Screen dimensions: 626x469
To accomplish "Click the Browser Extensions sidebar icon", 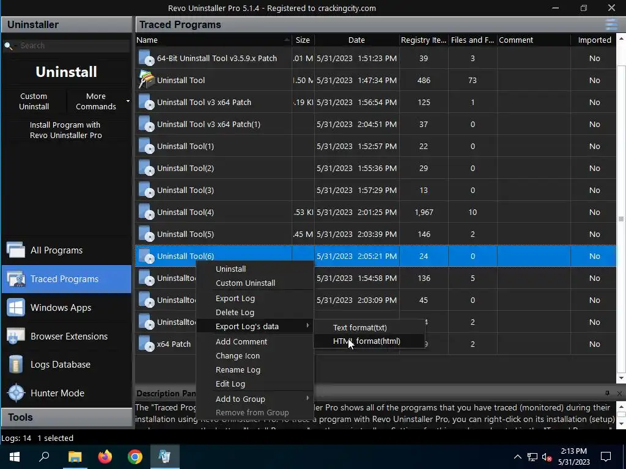I will tap(15, 336).
